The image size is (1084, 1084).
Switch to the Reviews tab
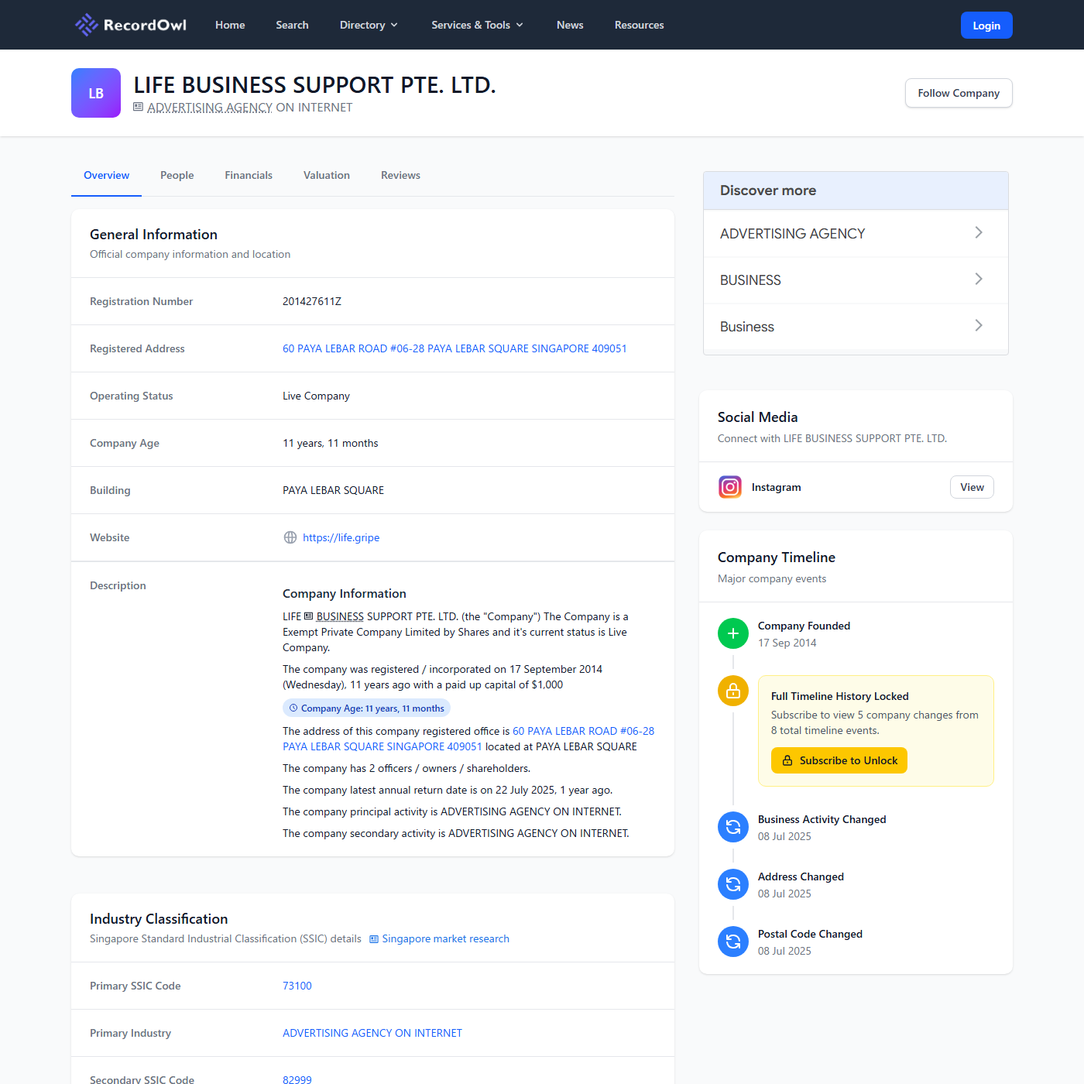pos(400,175)
